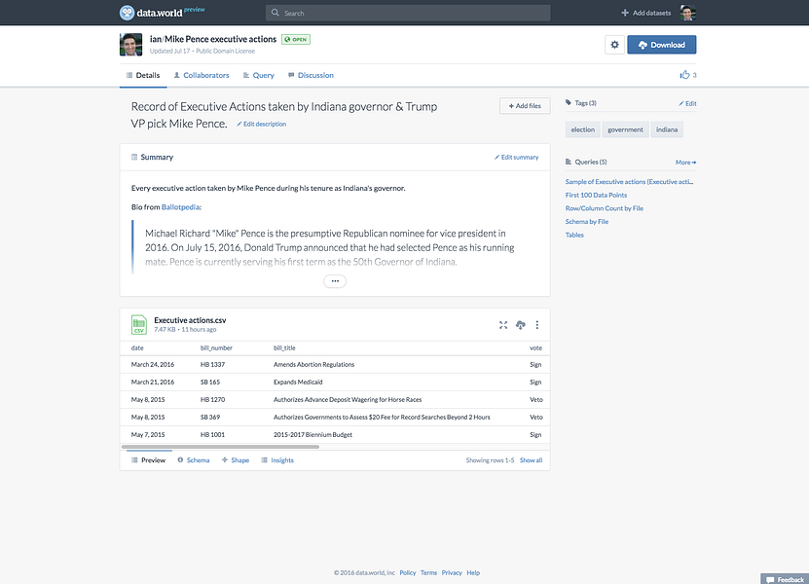
Task: Click the horizontal scrollbar of the table
Action: point(220,447)
